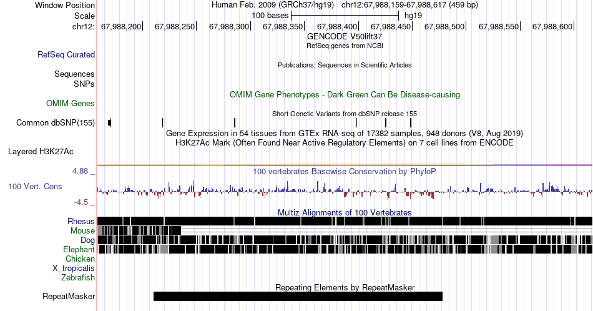Select dbSNP variant marker just past 67,988,200 tick
The height and width of the screenshot is (311, 593).
163,122
